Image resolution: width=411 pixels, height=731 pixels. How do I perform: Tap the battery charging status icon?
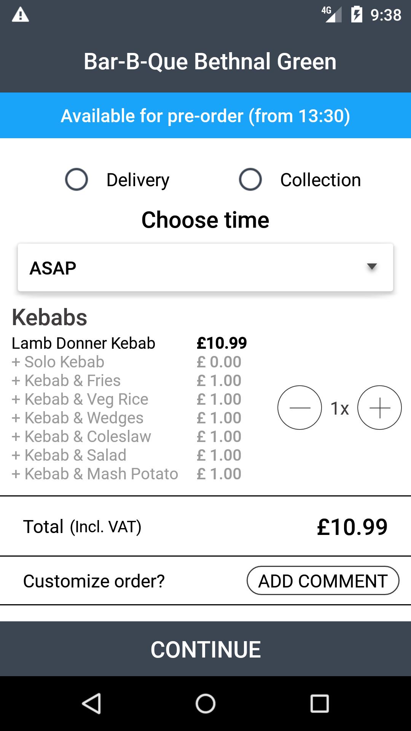pyautogui.click(x=357, y=15)
